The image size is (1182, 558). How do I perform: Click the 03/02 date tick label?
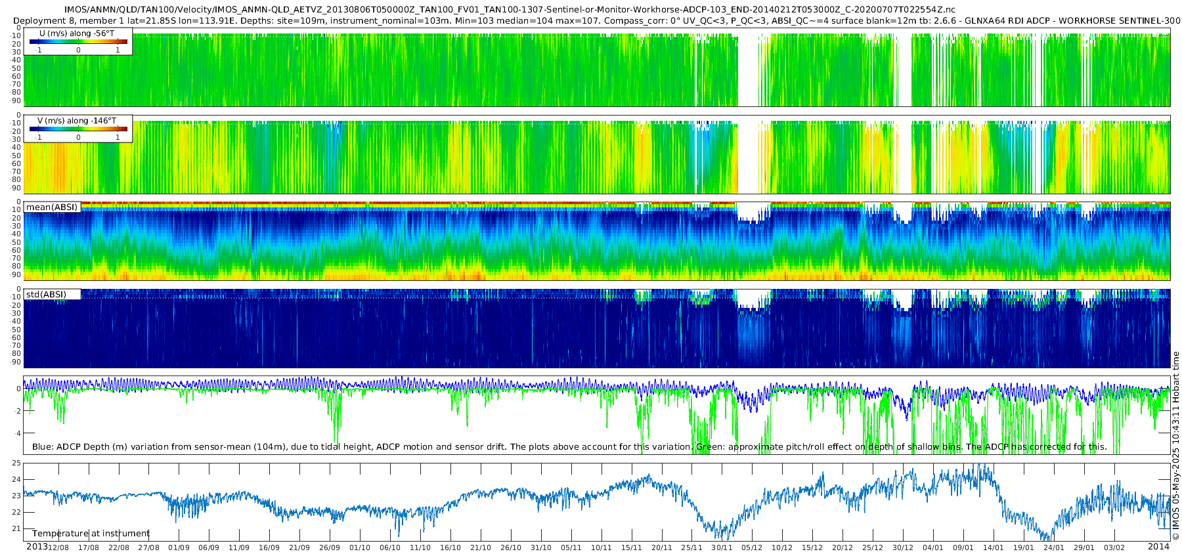pos(1114,548)
